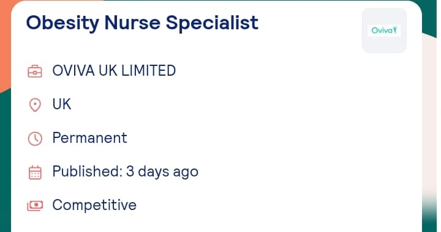This screenshot has height=232, width=441.
Task: Click the Oviva company logo thumbnail
Action: [384, 31]
